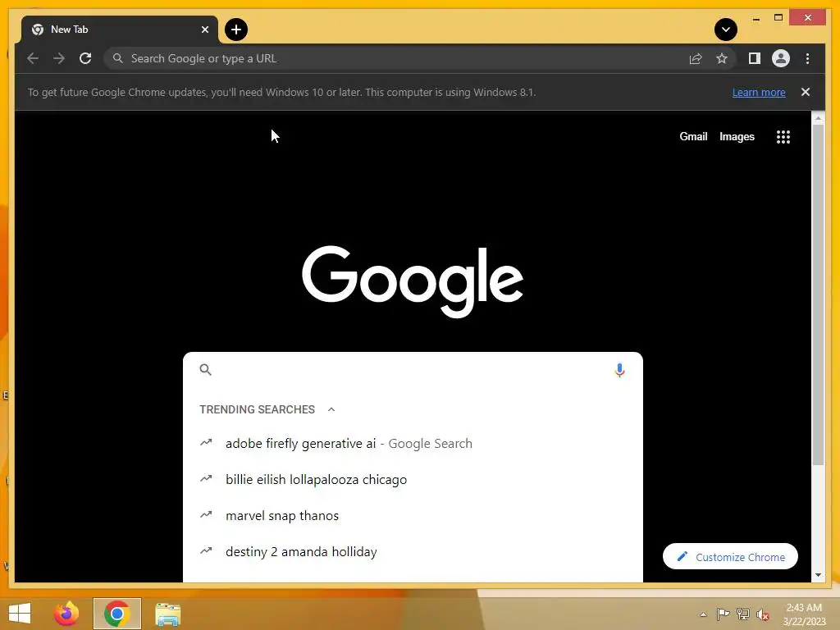Open the Google apps grid
840x630 pixels.
pos(783,137)
